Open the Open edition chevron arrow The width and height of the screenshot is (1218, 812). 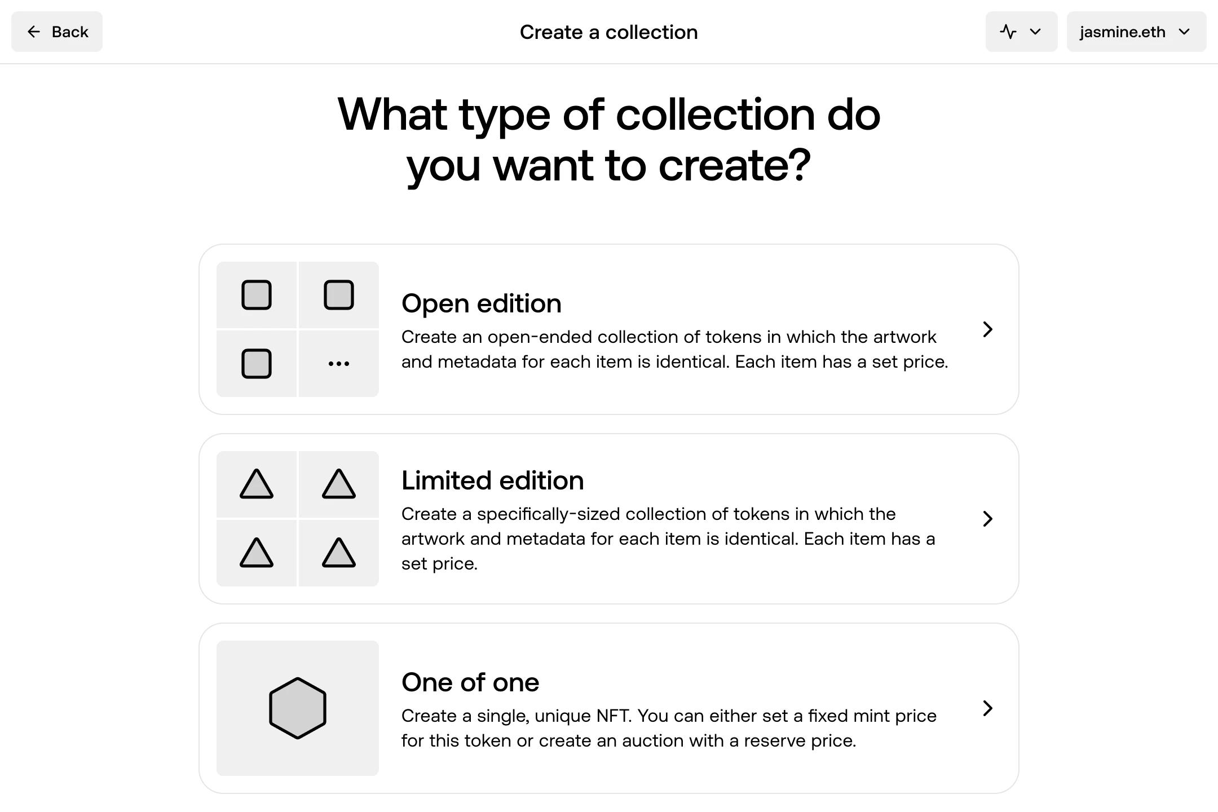pos(987,329)
